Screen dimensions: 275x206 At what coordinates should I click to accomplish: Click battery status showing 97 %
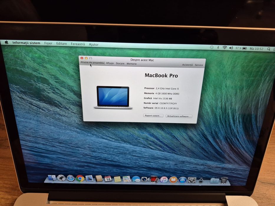click(241, 48)
